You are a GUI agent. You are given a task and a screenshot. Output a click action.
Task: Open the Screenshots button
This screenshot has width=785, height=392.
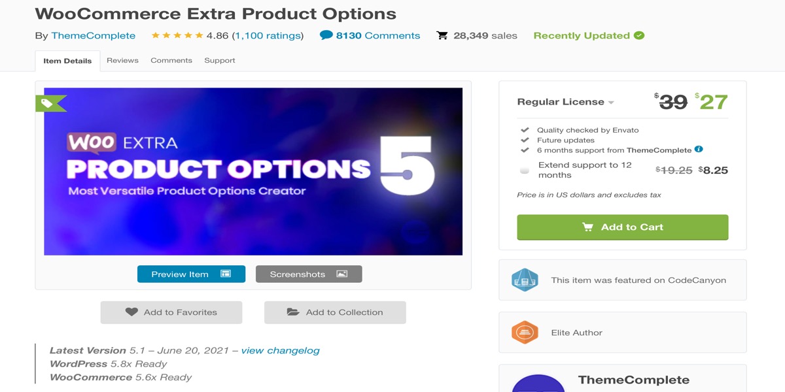[309, 274]
